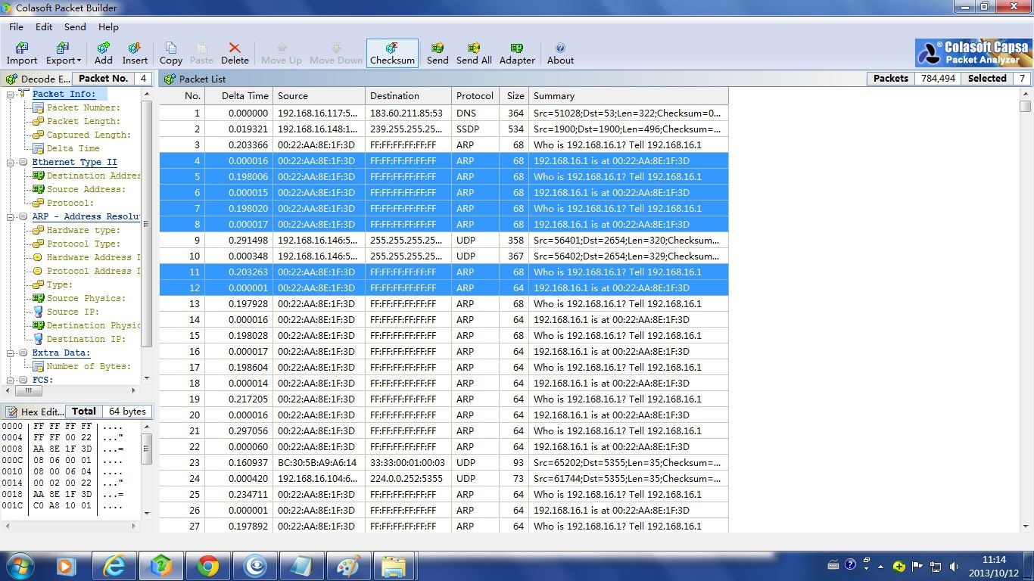Open the Edit menu
1034x581 pixels.
point(44,26)
